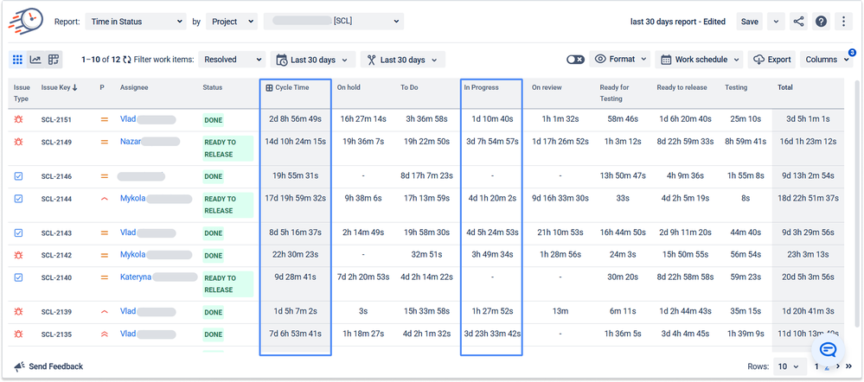Click bug icon of SCL-2139
Viewport: 864px width, 382px height.
[18, 311]
